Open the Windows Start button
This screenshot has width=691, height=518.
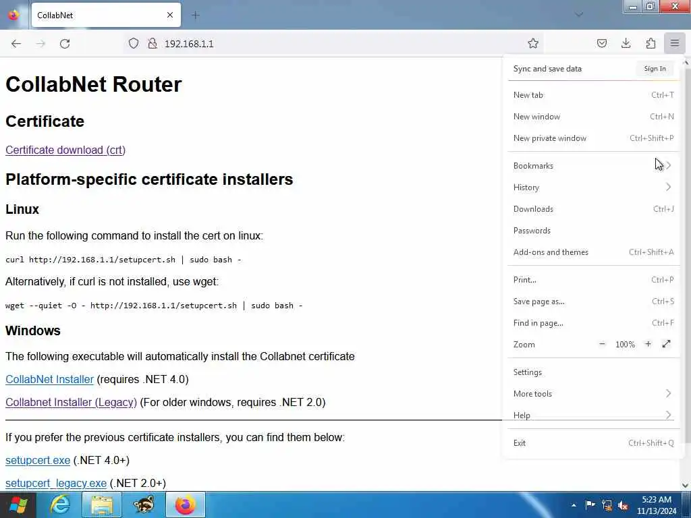(18, 505)
